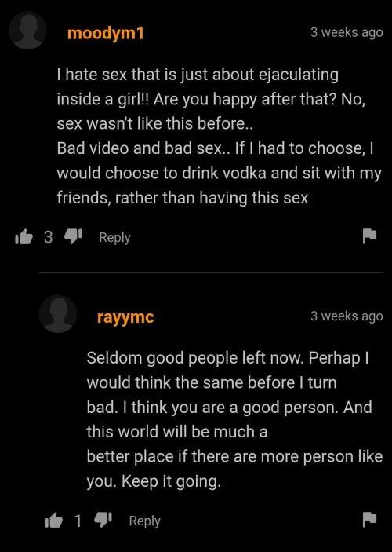
Task: Dislike moodym1's comment with thumbs down
Action: point(73,237)
